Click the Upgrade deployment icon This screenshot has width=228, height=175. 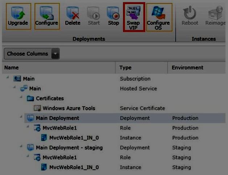point(18,13)
